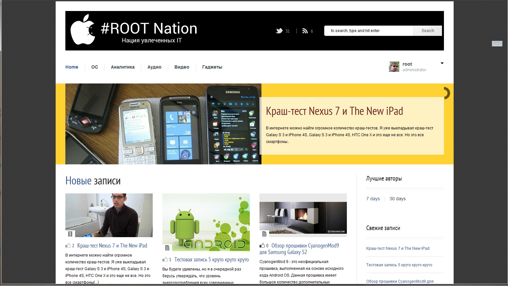Click the featured phones slider image

point(163,124)
